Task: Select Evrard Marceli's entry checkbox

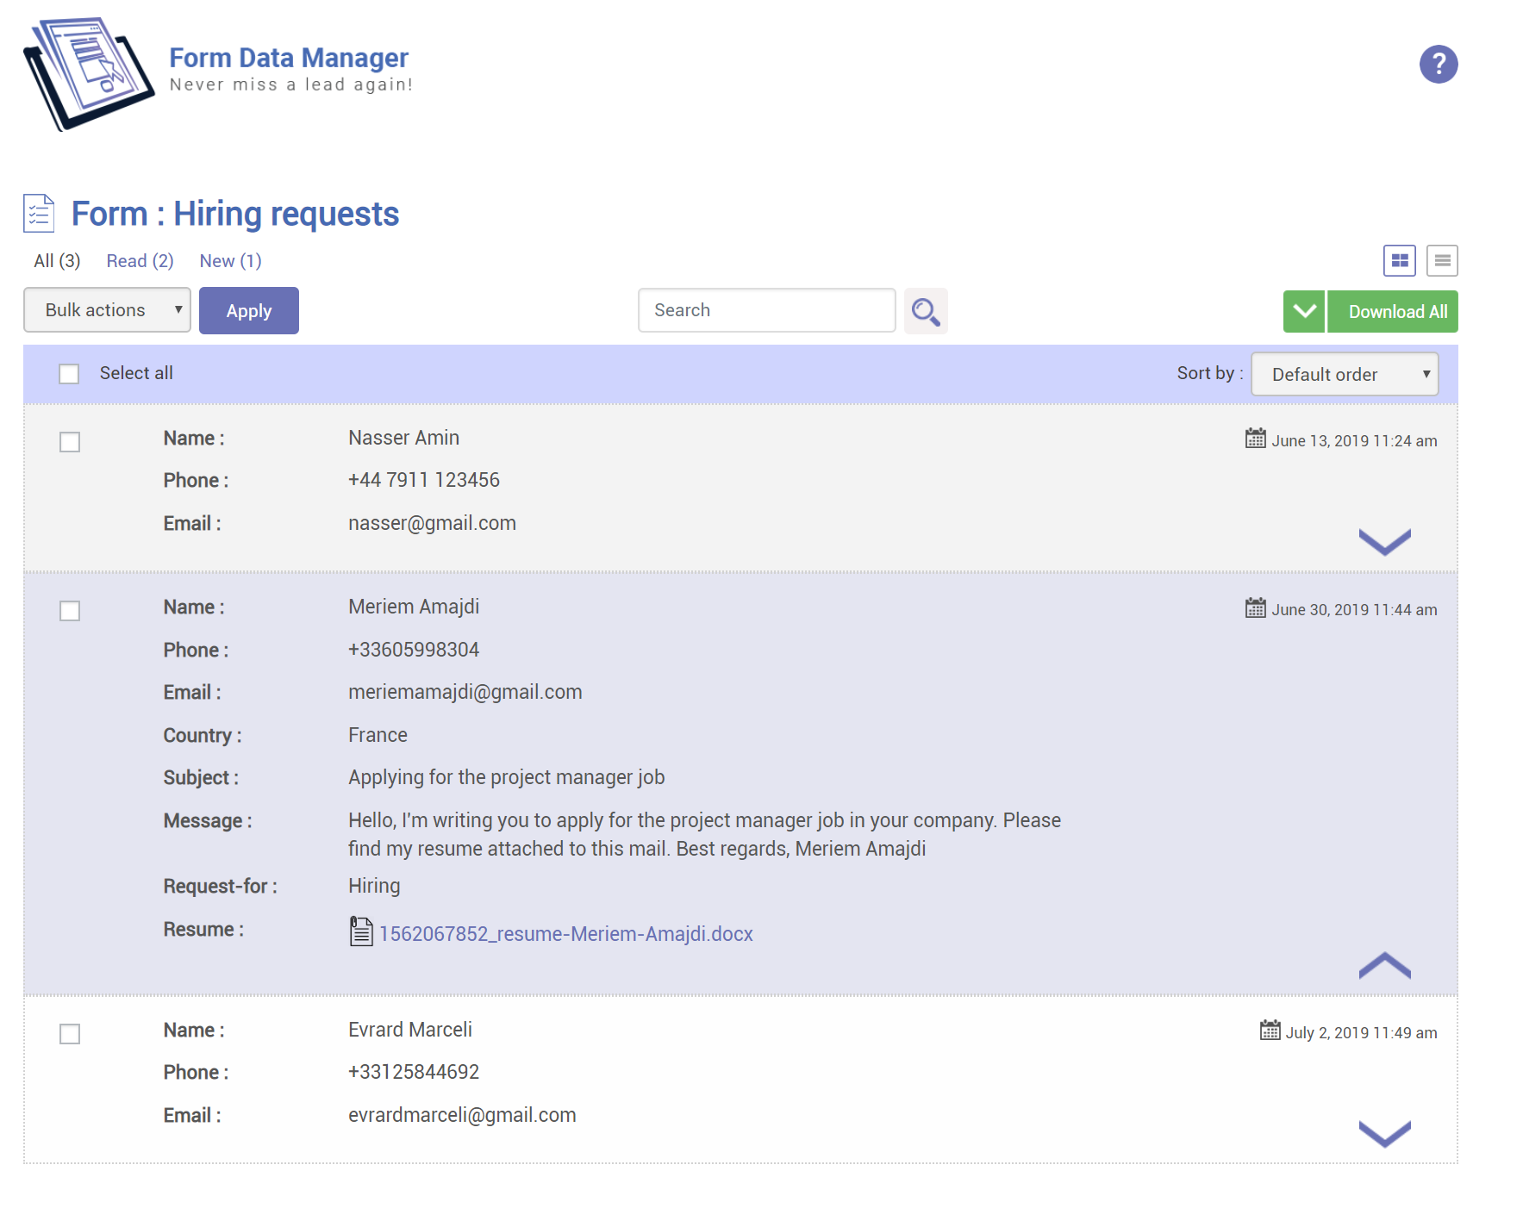Action: (70, 1034)
